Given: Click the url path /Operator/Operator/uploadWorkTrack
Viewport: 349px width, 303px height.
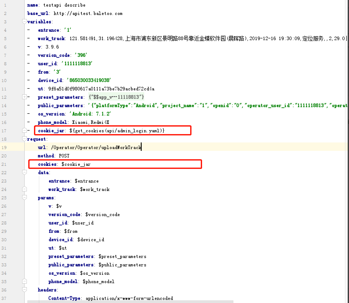Looking at the screenshot, I should click(x=96, y=147).
